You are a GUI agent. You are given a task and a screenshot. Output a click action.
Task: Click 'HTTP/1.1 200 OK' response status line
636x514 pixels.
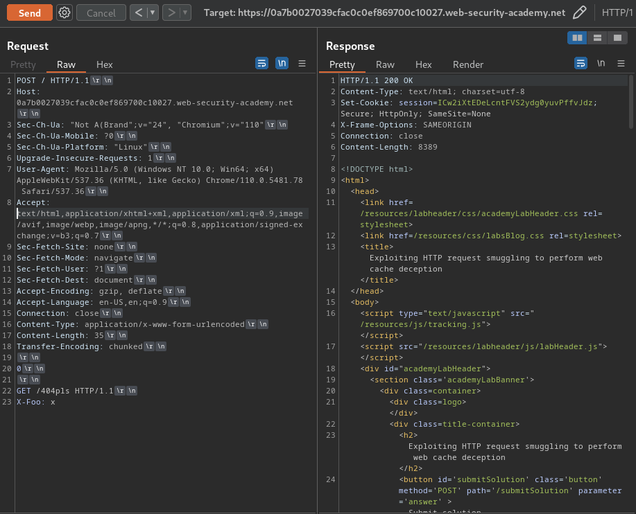[377, 80]
